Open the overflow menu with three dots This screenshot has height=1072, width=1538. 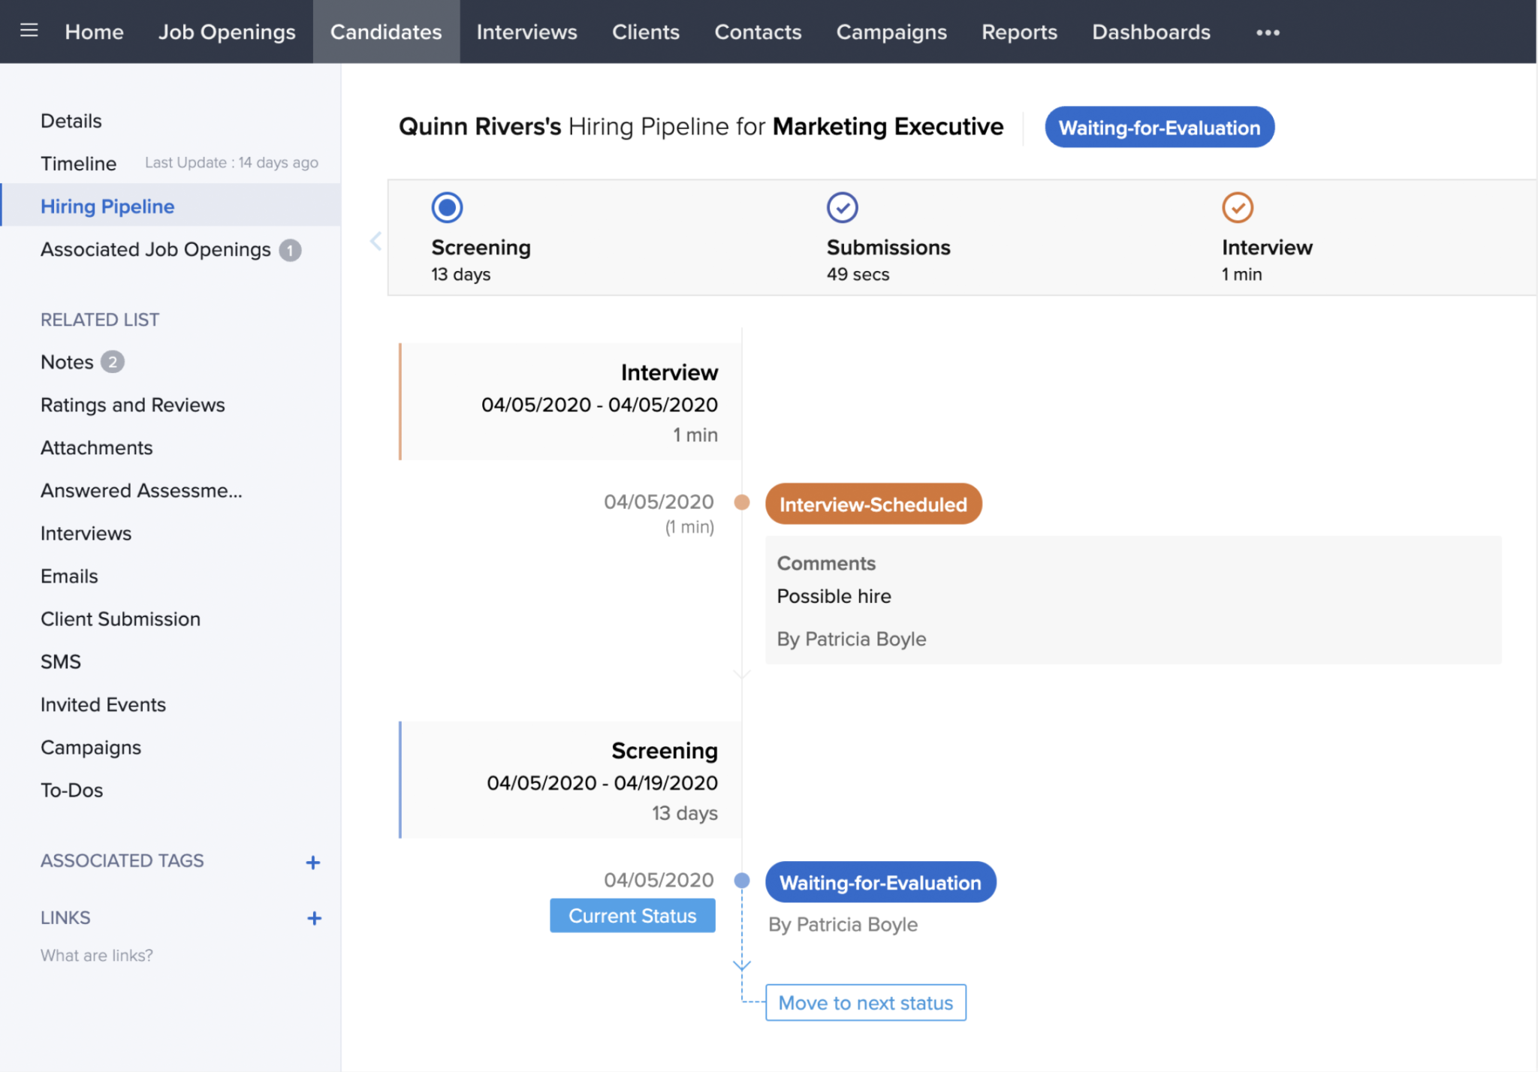coord(1268,32)
